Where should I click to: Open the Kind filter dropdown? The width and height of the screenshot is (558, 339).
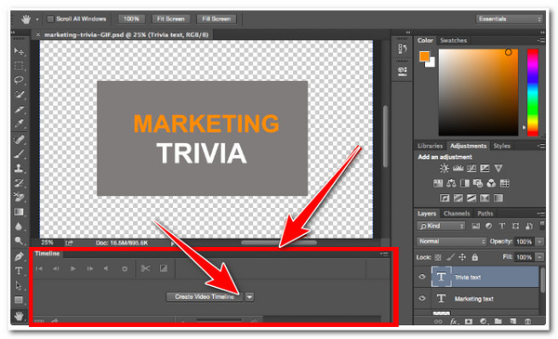tap(441, 226)
